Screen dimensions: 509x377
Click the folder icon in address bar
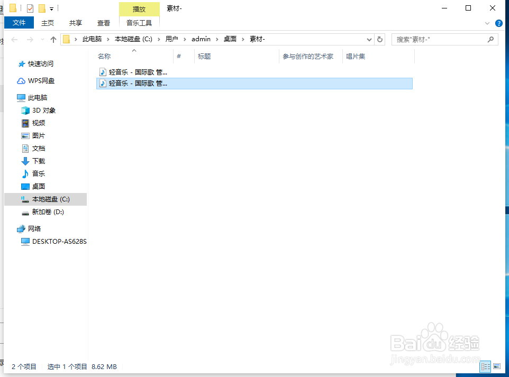pyautogui.click(x=67, y=39)
